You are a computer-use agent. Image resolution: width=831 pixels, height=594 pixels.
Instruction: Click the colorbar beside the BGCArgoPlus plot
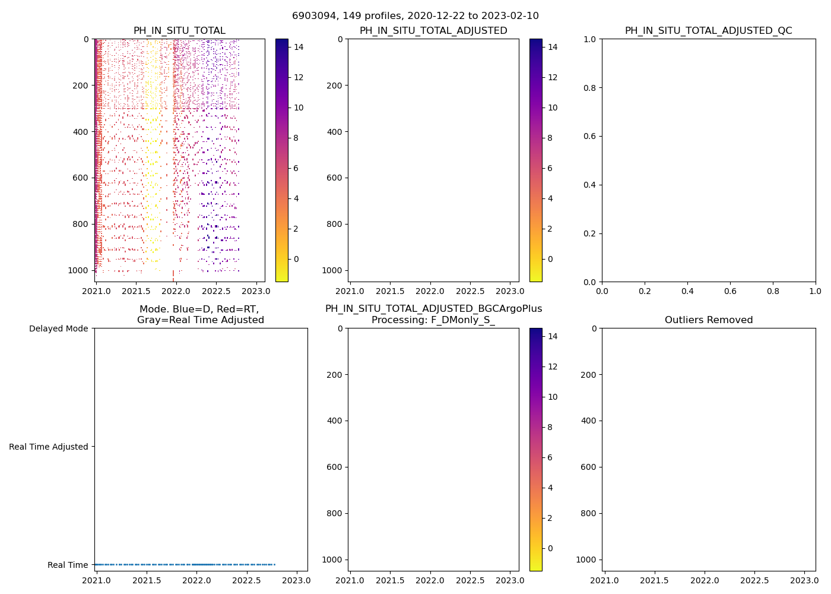(535, 450)
